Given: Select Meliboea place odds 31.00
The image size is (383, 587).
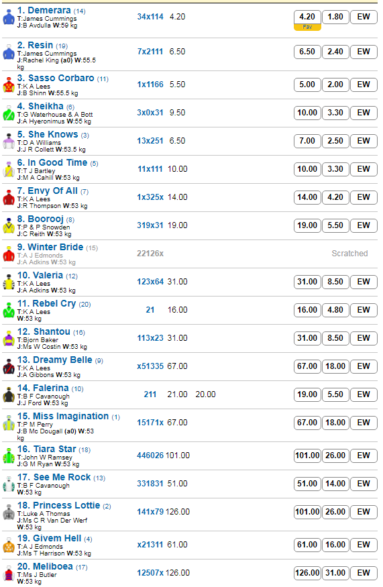Looking at the screenshot, I should tap(335, 573).
